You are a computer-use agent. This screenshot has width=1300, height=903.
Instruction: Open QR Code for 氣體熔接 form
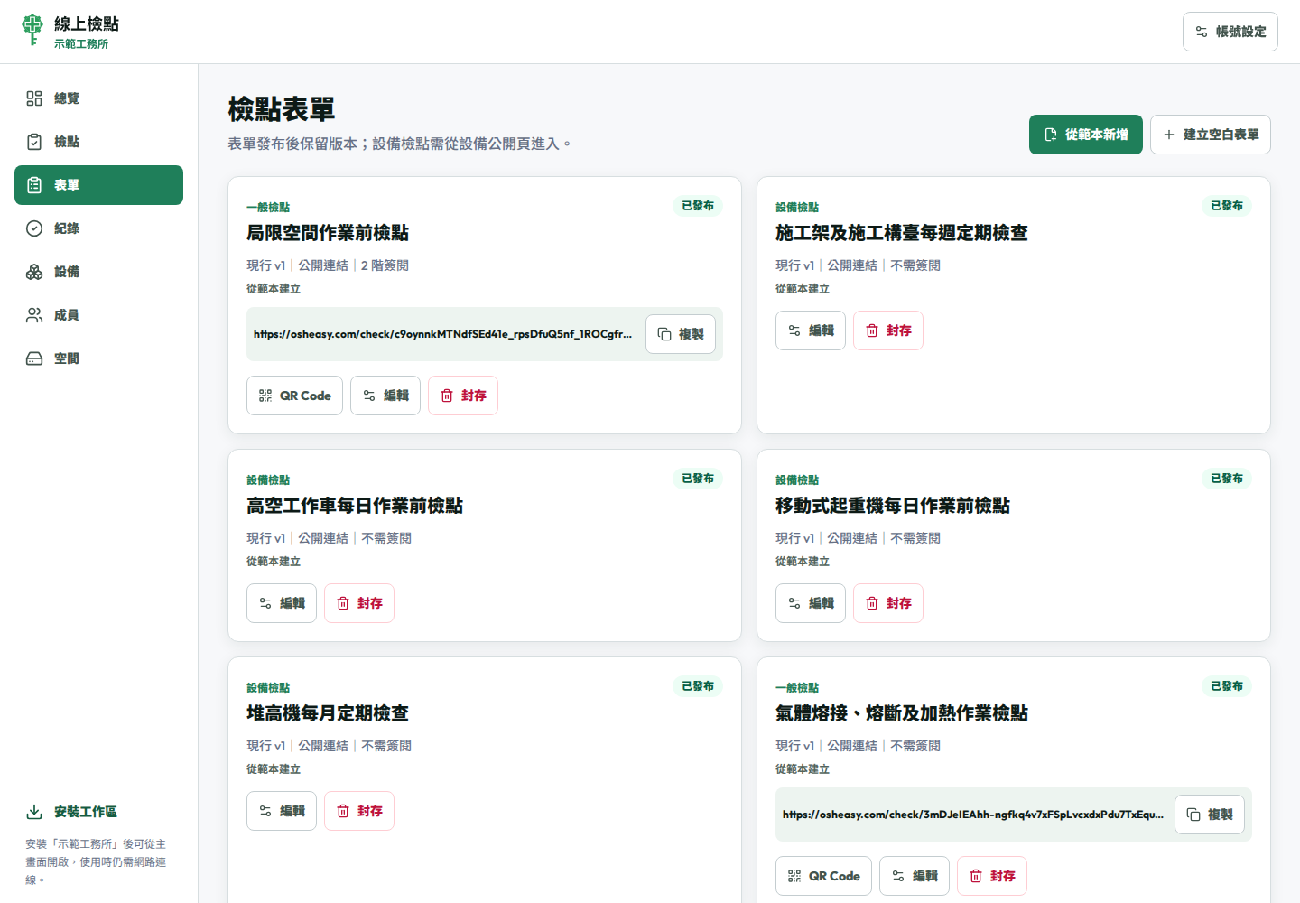(823, 876)
